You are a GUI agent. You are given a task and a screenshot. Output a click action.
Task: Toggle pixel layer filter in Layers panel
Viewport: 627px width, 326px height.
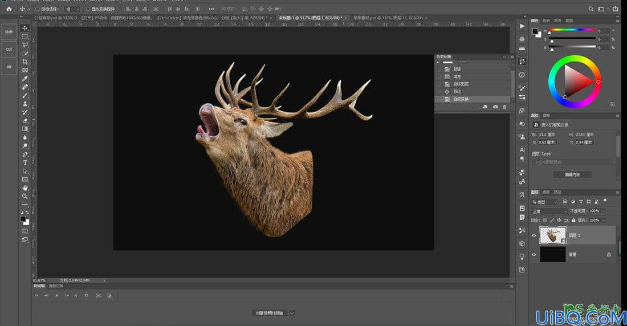565,202
